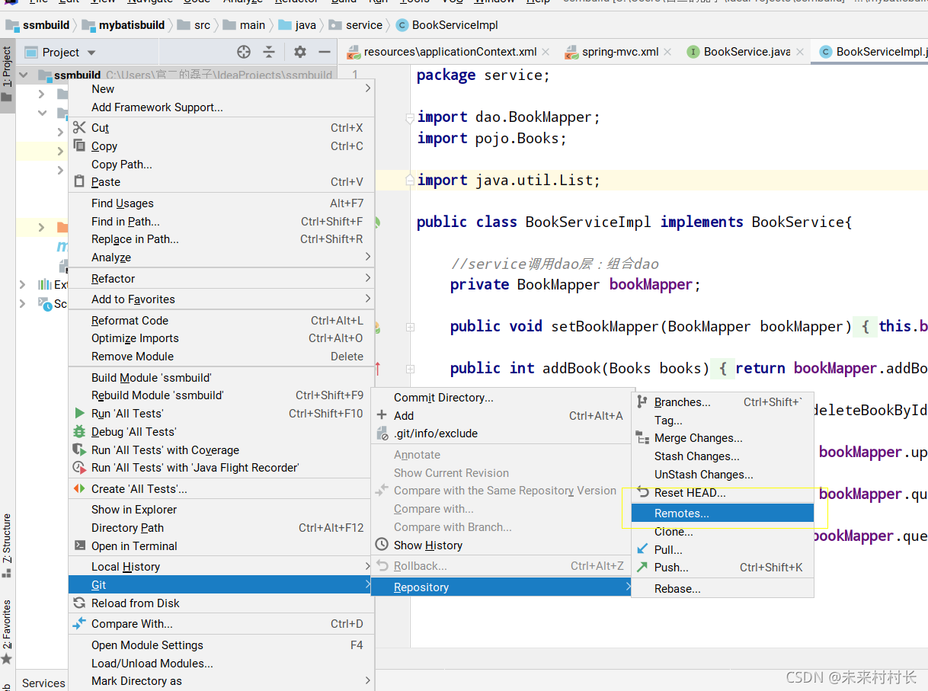
Task: Click Build Module 'ssmbuild'
Action: (x=222, y=378)
